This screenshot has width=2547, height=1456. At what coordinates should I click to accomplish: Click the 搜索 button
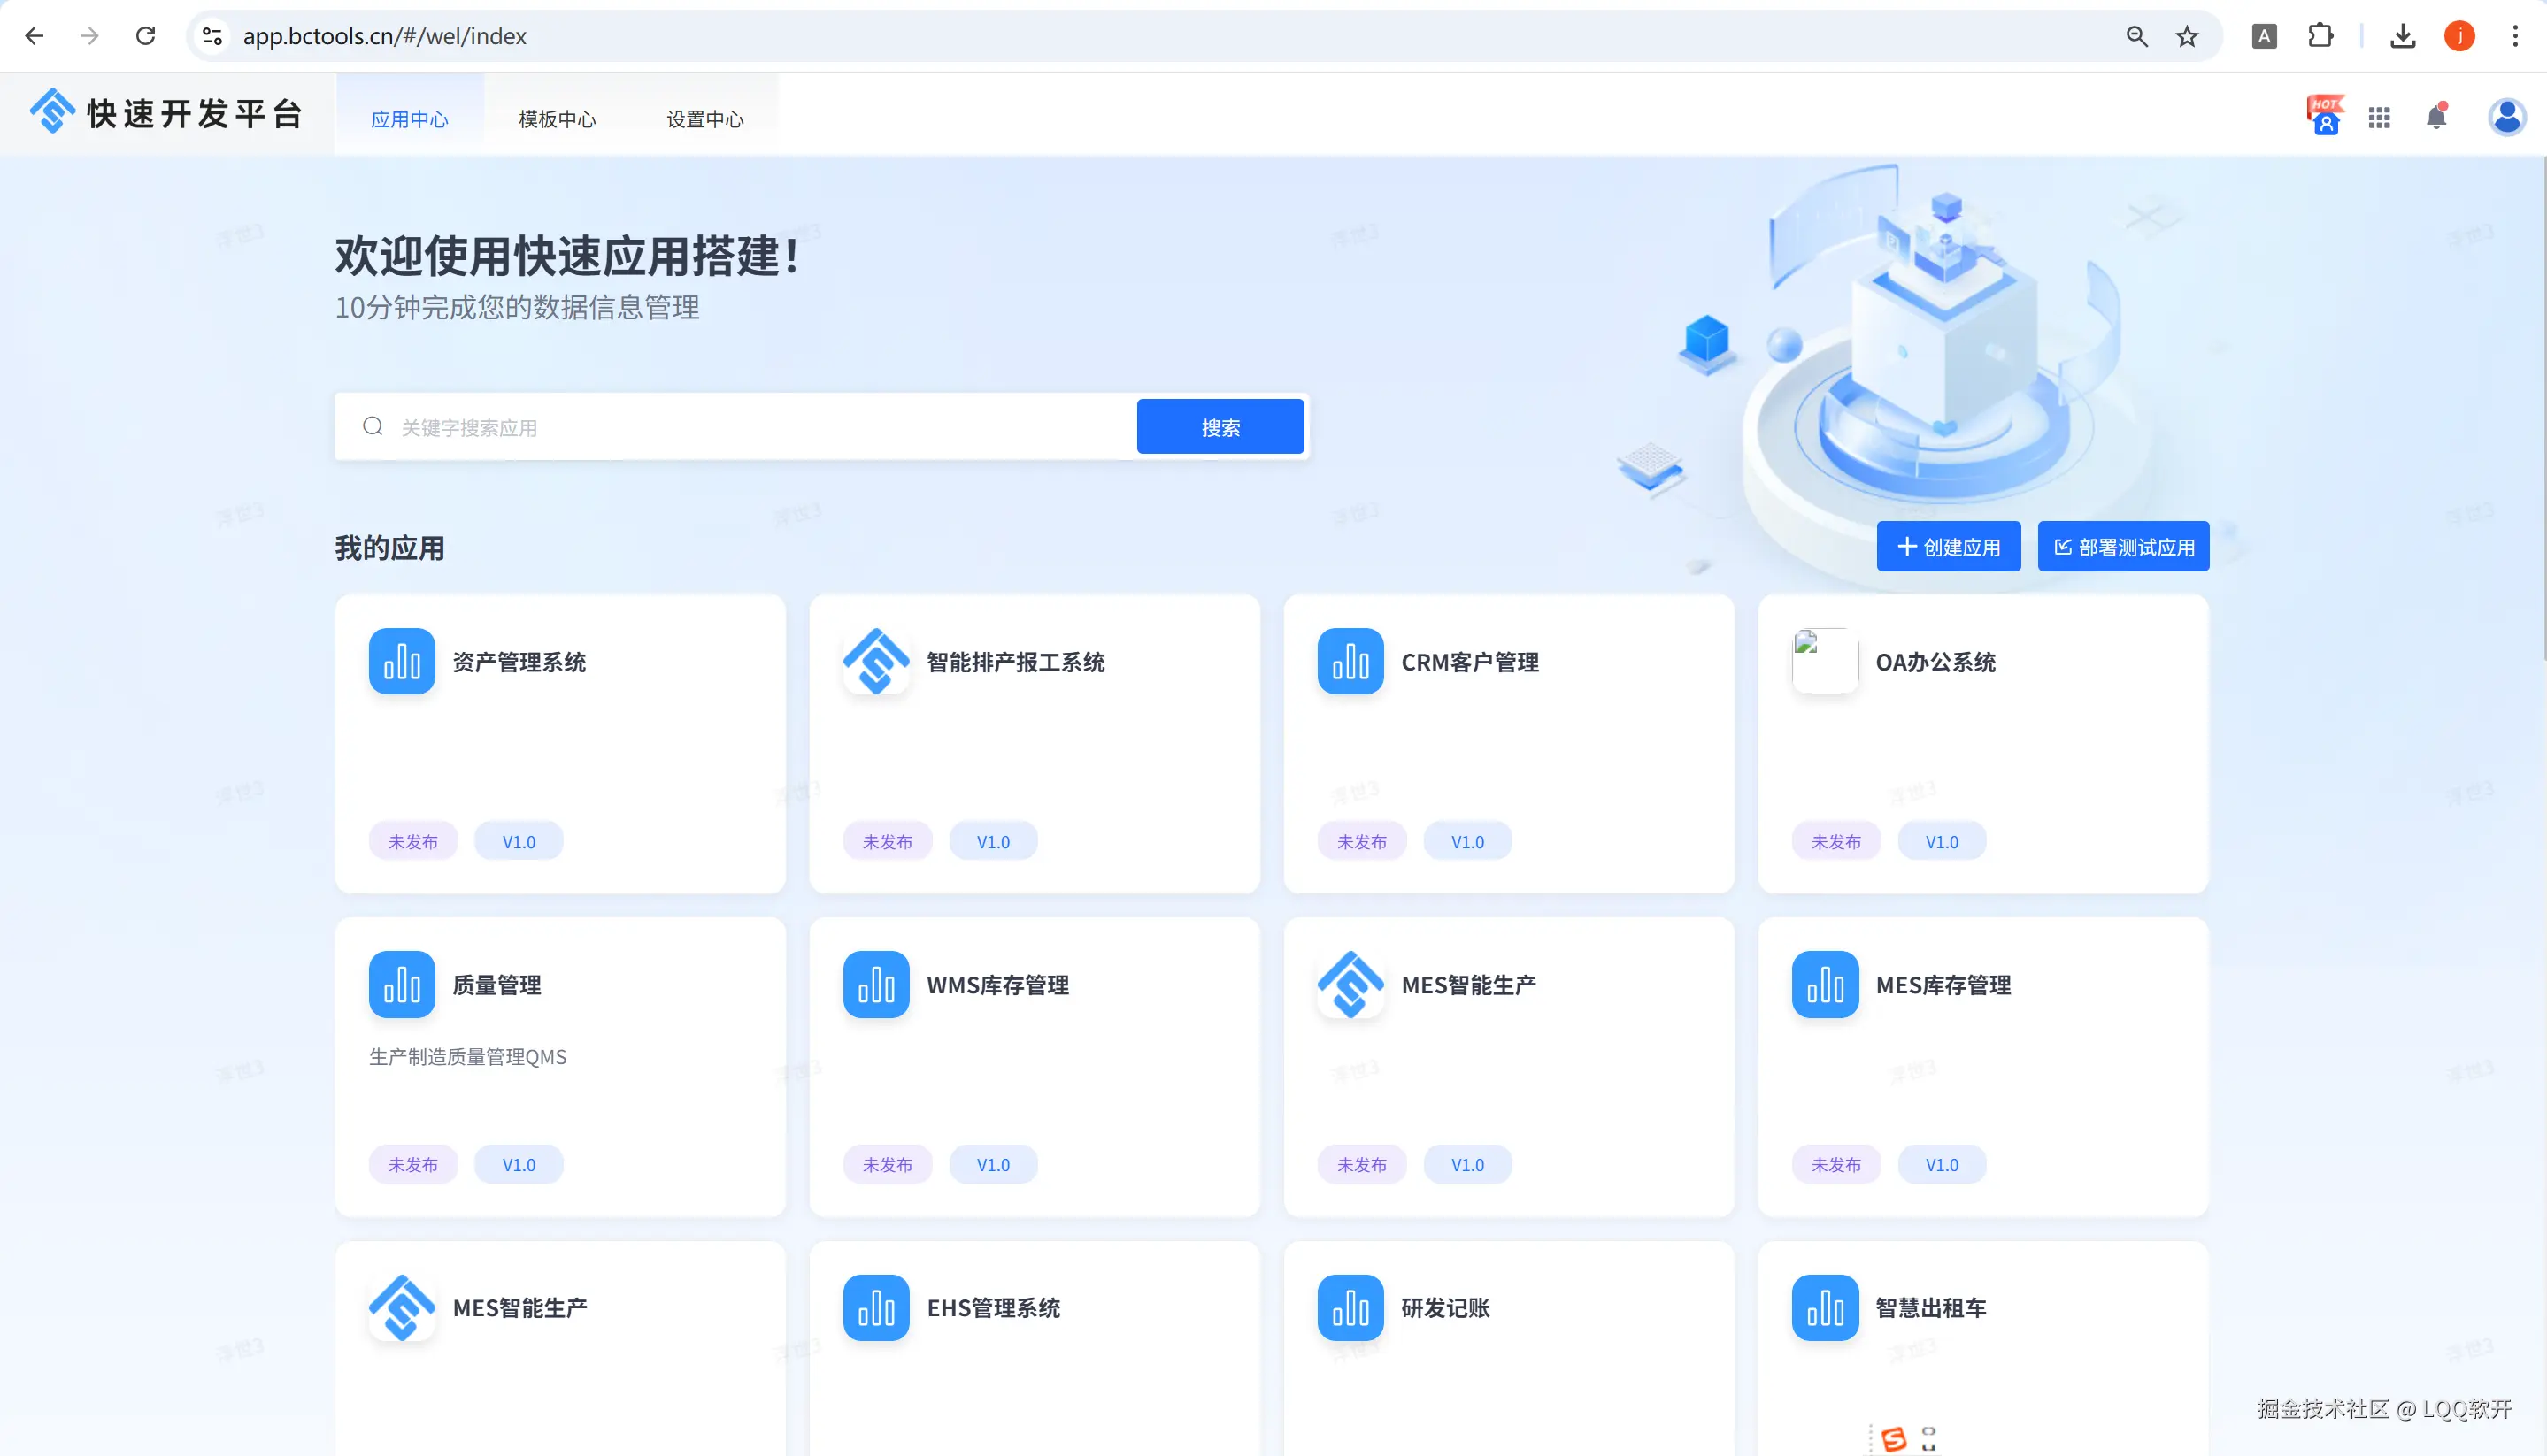1220,427
